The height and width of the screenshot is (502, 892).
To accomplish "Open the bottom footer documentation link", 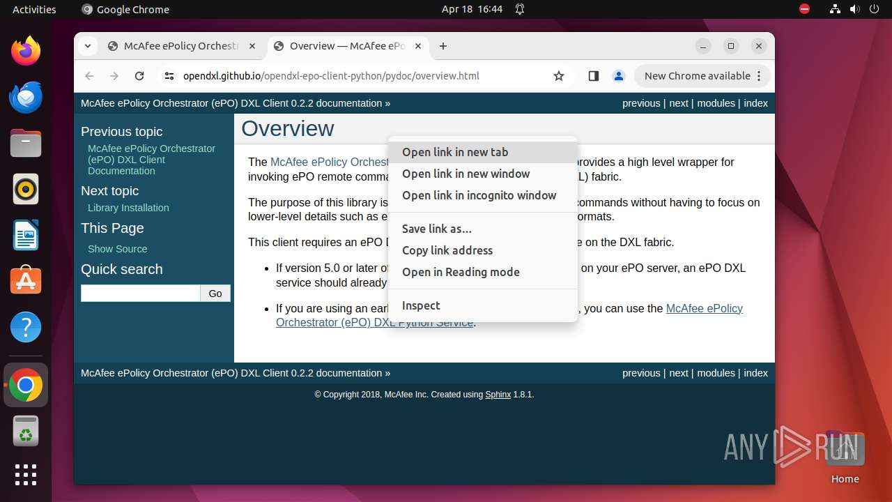I will coord(231,373).
